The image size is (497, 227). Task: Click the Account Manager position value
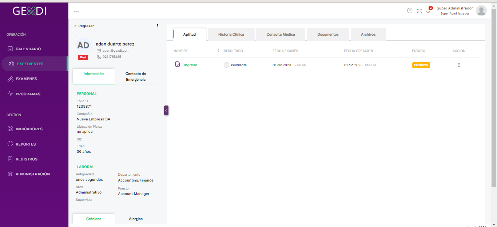click(x=134, y=194)
